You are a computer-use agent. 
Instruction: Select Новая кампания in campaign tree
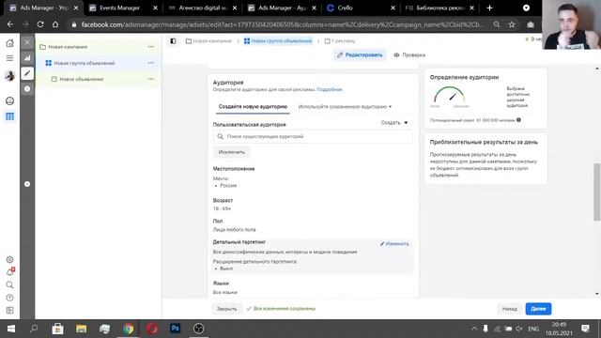[x=68, y=47]
